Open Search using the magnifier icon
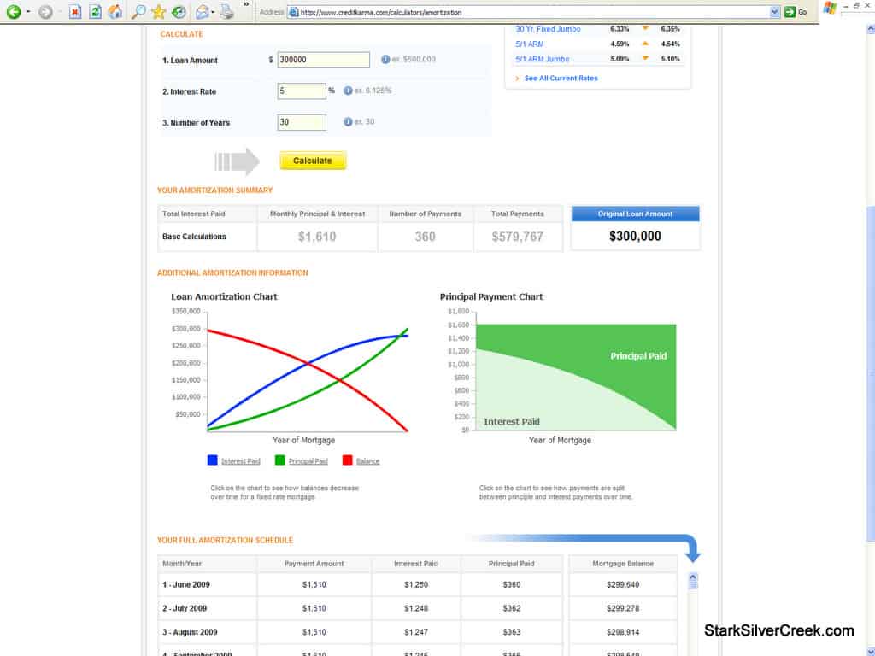The width and height of the screenshot is (875, 656). click(x=138, y=11)
